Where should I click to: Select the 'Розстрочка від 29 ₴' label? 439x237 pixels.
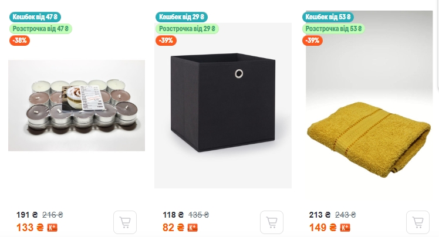tap(188, 28)
